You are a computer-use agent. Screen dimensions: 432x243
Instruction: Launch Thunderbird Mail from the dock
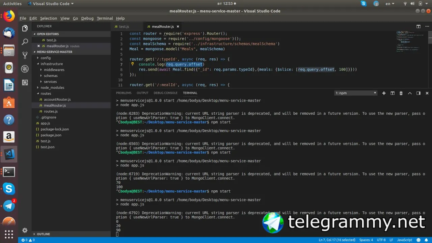coord(9,33)
